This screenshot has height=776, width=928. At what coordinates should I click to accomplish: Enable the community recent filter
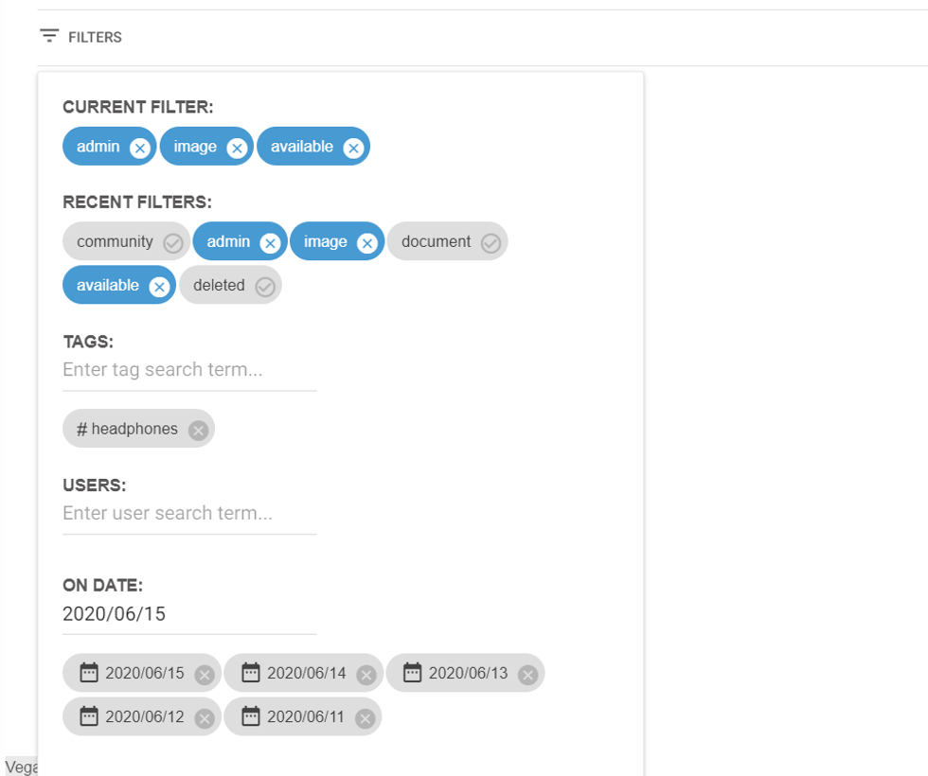click(172, 243)
